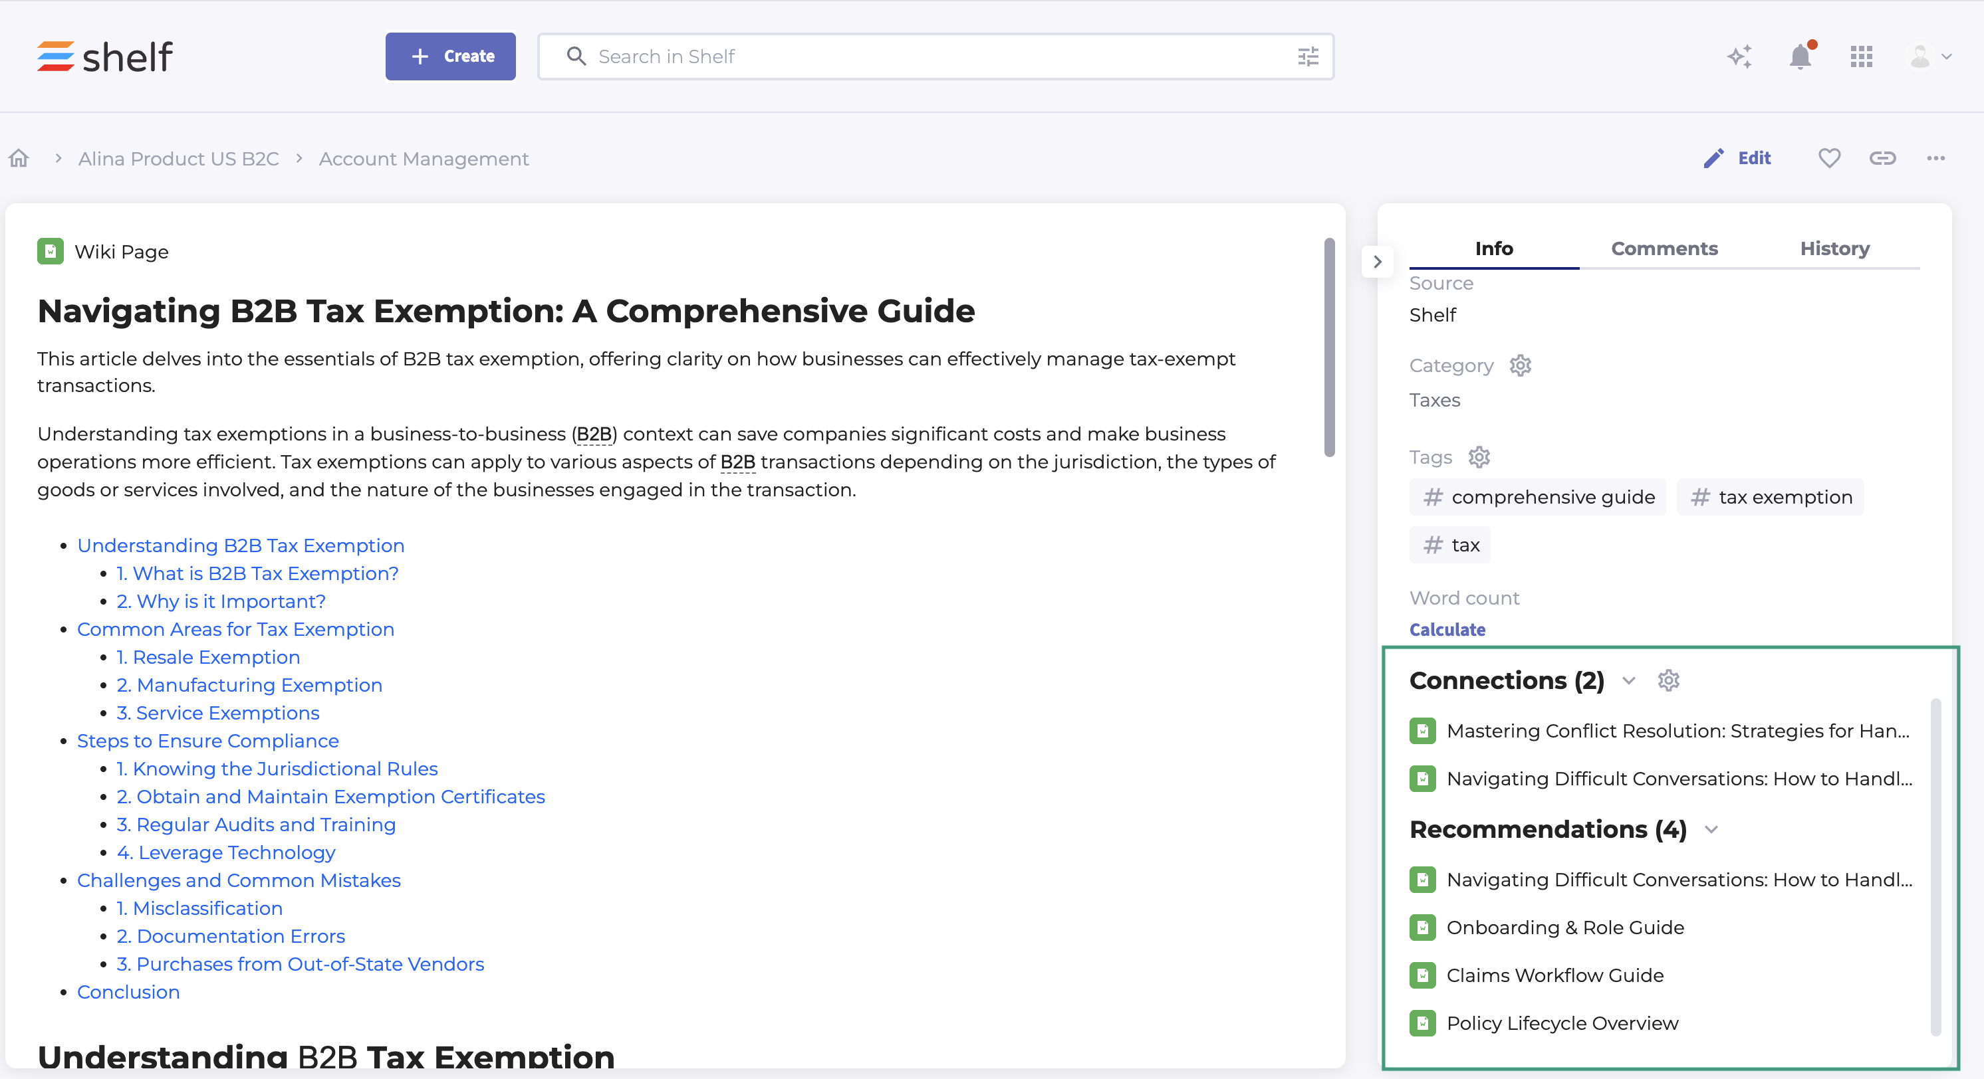
Task: Open Category settings gear
Action: pos(1521,365)
